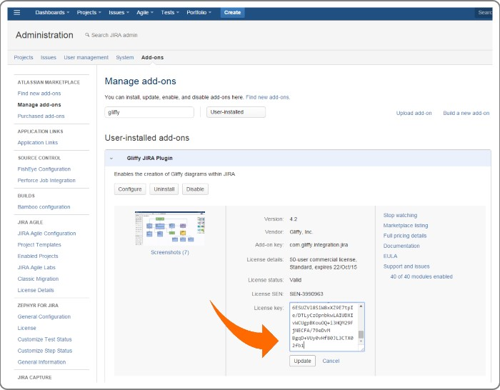
Task: Click the blue Create button
Action: 232,12
